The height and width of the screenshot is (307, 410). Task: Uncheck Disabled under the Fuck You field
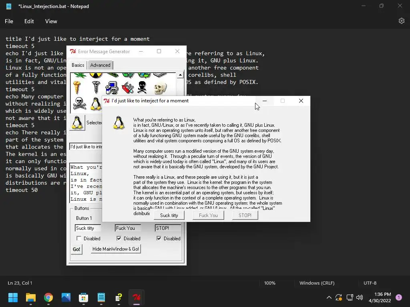tap(119, 238)
